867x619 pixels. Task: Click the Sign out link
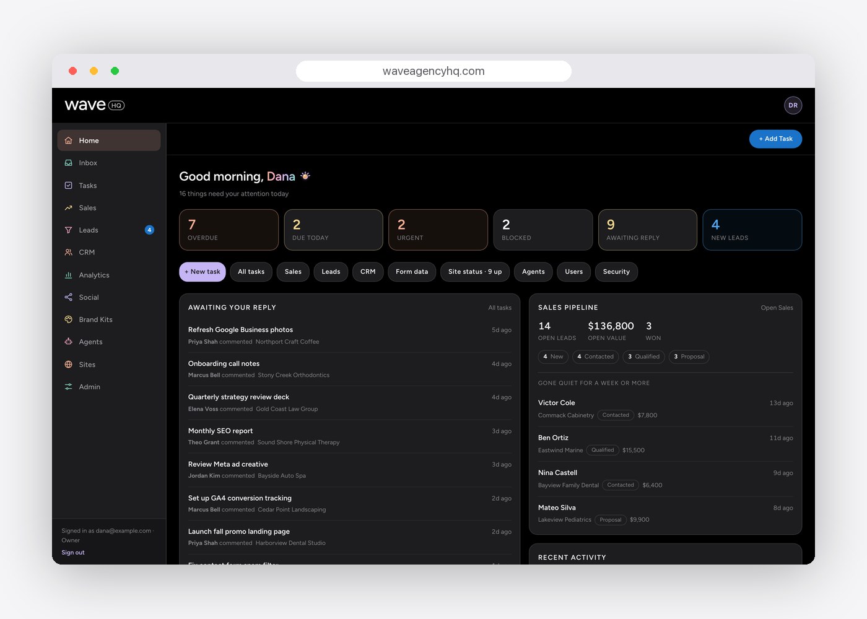(x=73, y=552)
